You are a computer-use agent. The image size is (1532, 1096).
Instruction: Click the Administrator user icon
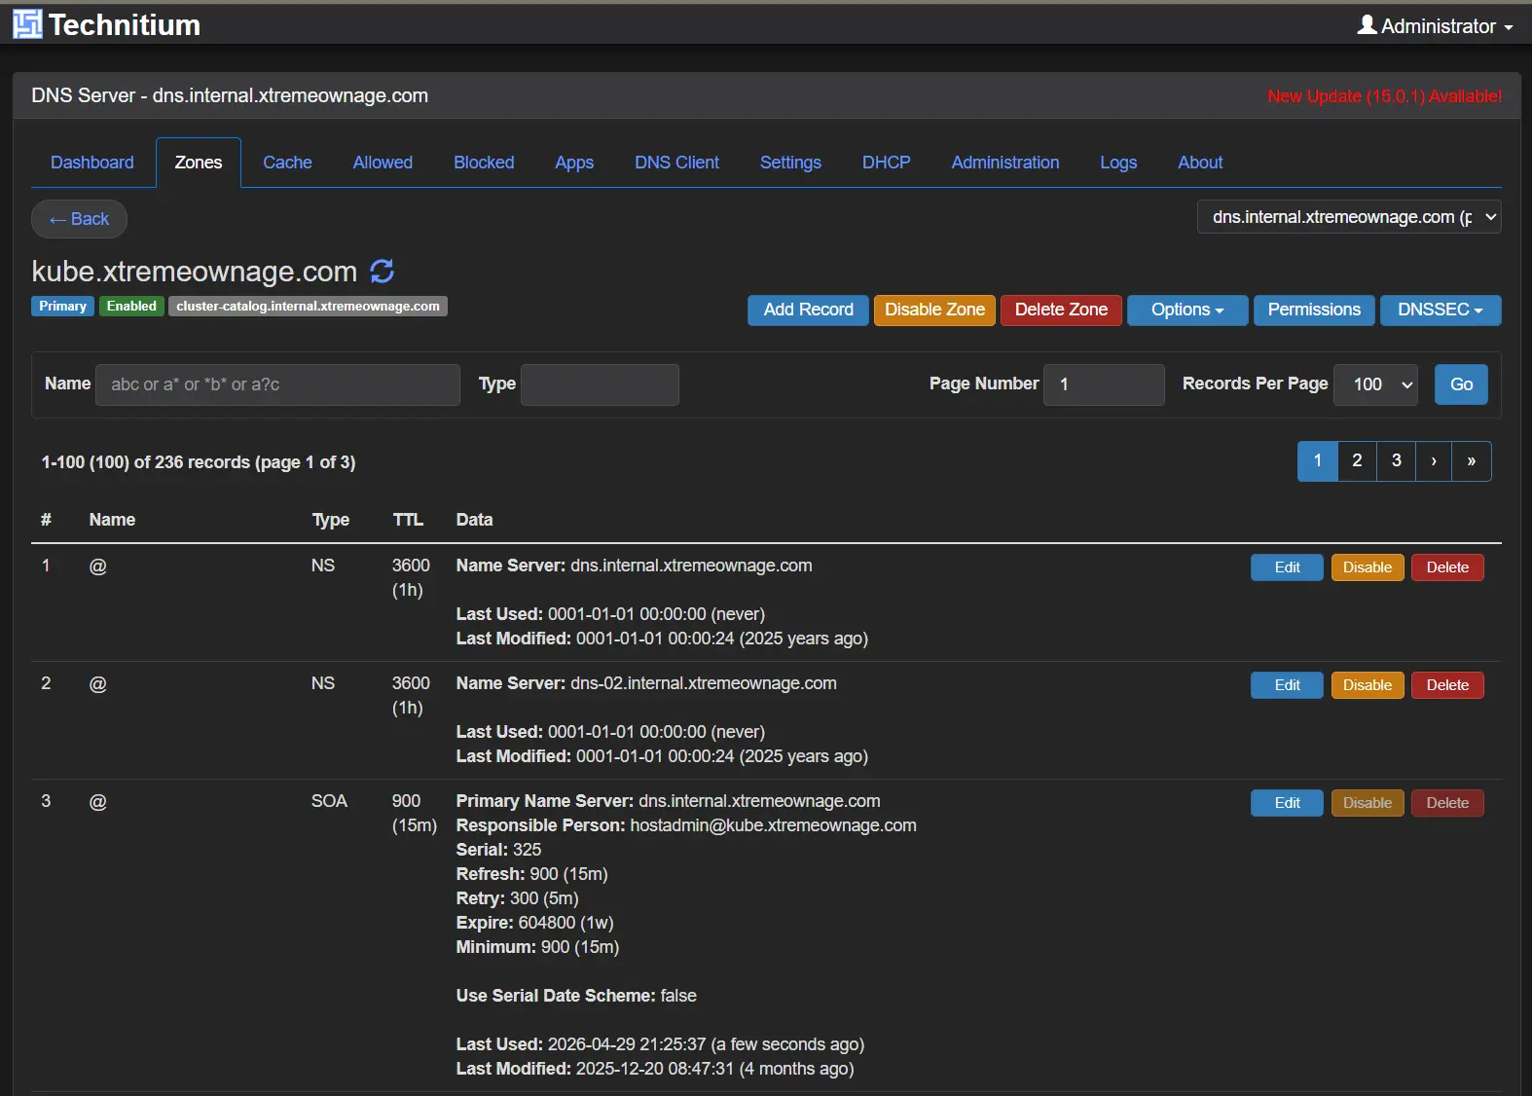point(1367,25)
